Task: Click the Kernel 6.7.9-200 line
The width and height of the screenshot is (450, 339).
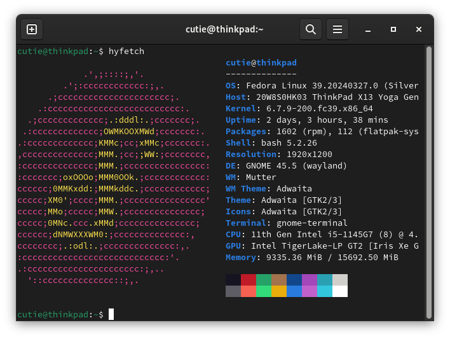Action: [x=299, y=109]
